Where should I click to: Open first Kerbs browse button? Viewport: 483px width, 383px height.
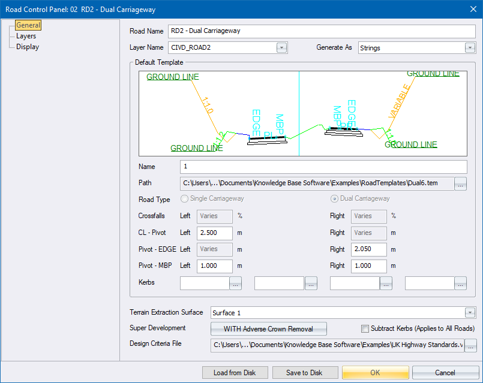pos(235,284)
